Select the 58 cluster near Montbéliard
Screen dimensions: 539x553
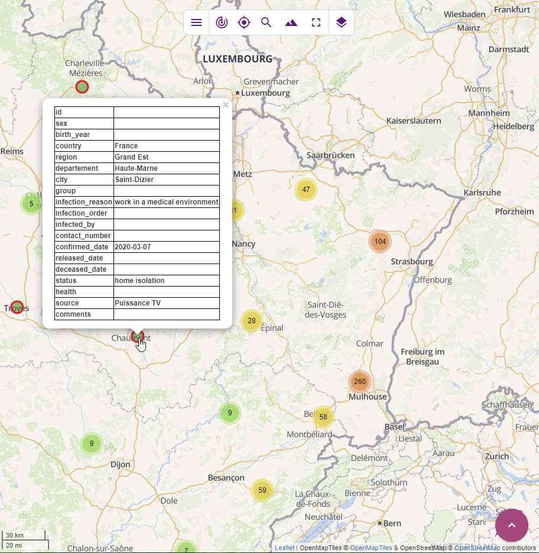(323, 417)
